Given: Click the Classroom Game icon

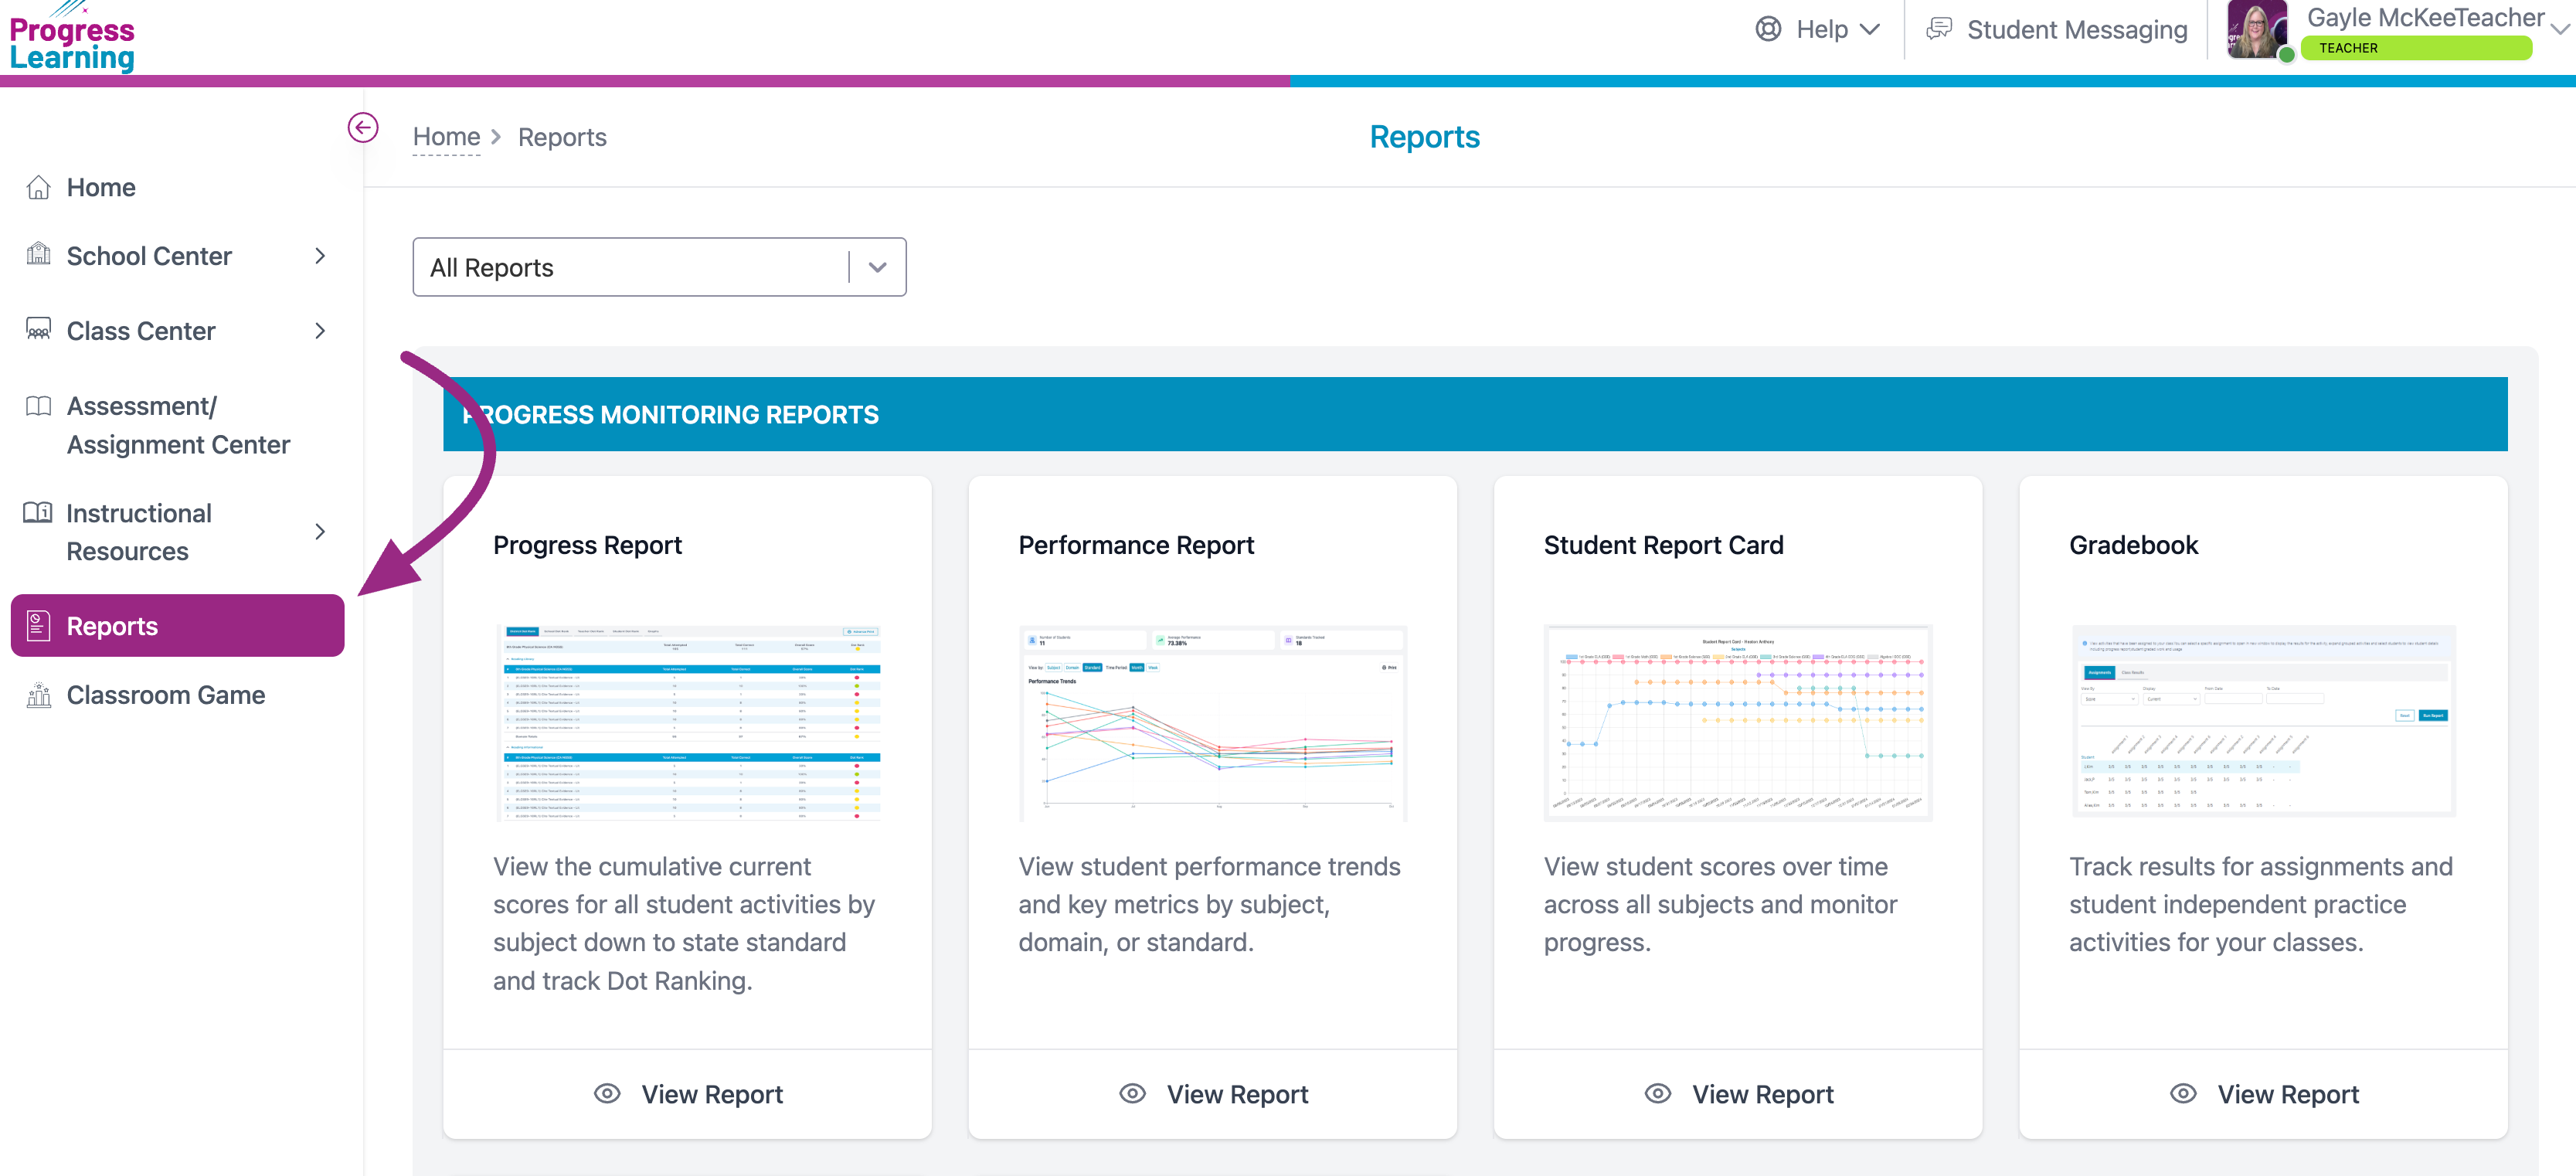Looking at the screenshot, I should click(38, 695).
